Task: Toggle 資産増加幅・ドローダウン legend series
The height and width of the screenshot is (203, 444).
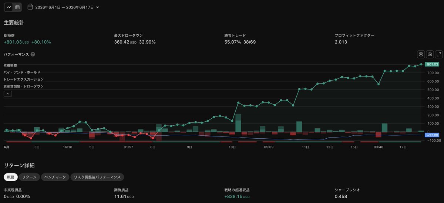Action: coord(24,86)
